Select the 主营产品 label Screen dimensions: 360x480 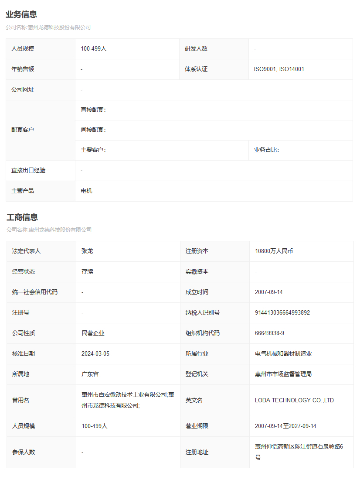23,191
